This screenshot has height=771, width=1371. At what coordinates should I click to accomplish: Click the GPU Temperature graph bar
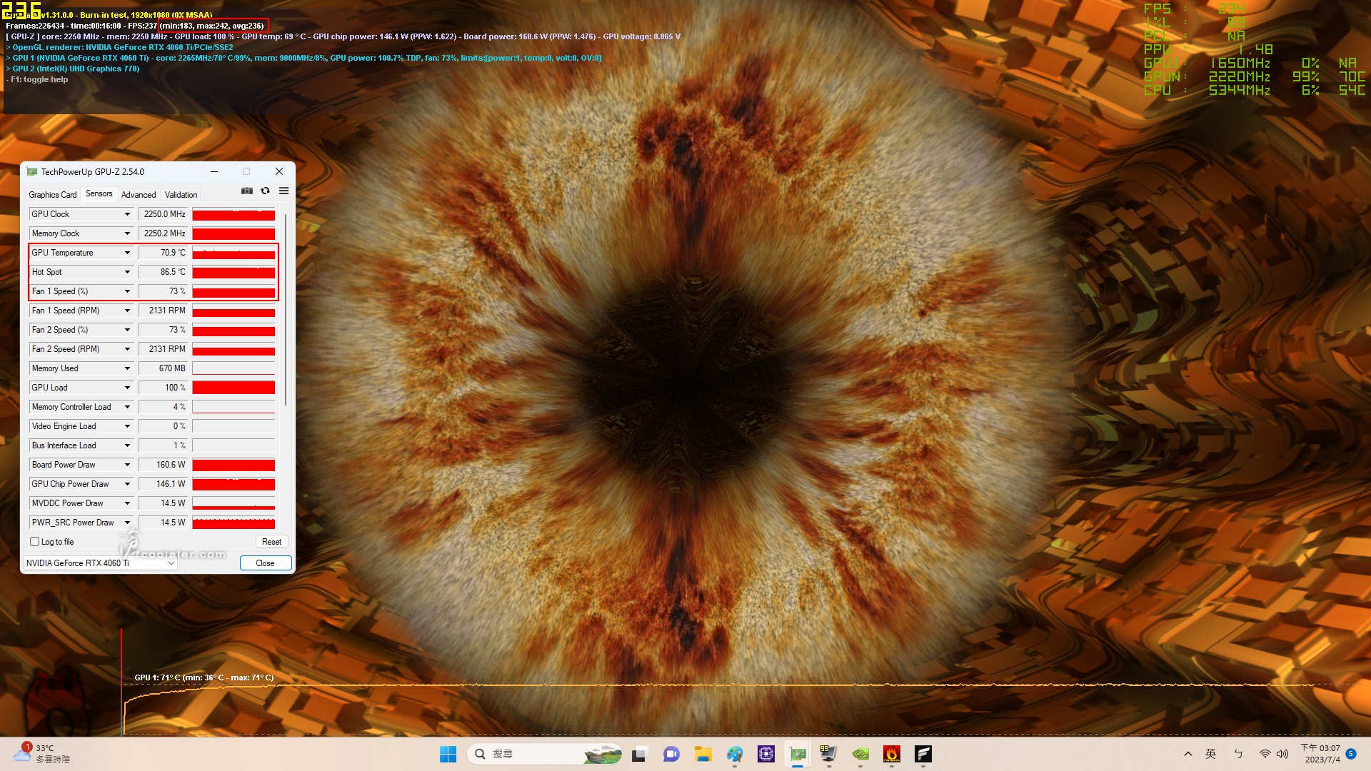(233, 253)
